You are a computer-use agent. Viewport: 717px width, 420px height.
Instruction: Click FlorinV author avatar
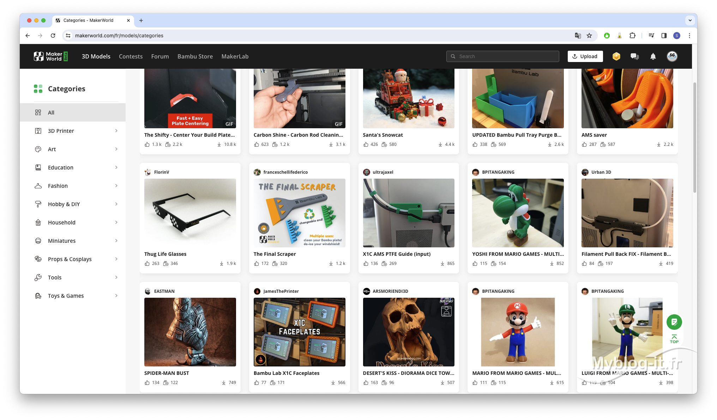pos(148,172)
